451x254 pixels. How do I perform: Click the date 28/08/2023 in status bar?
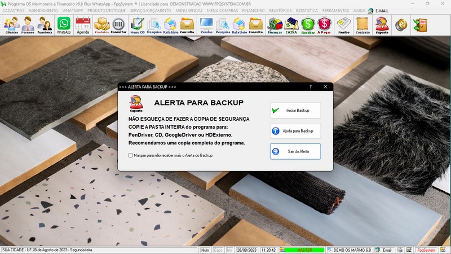[x=247, y=250]
